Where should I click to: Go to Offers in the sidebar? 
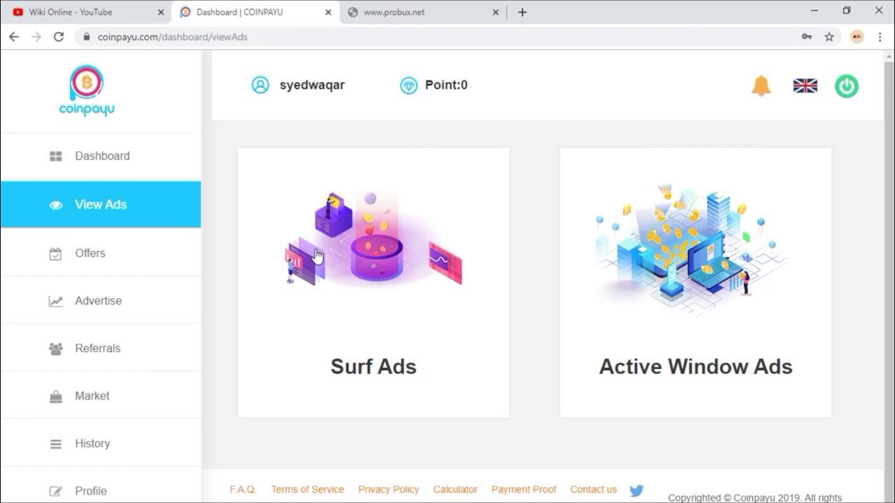coord(101,253)
